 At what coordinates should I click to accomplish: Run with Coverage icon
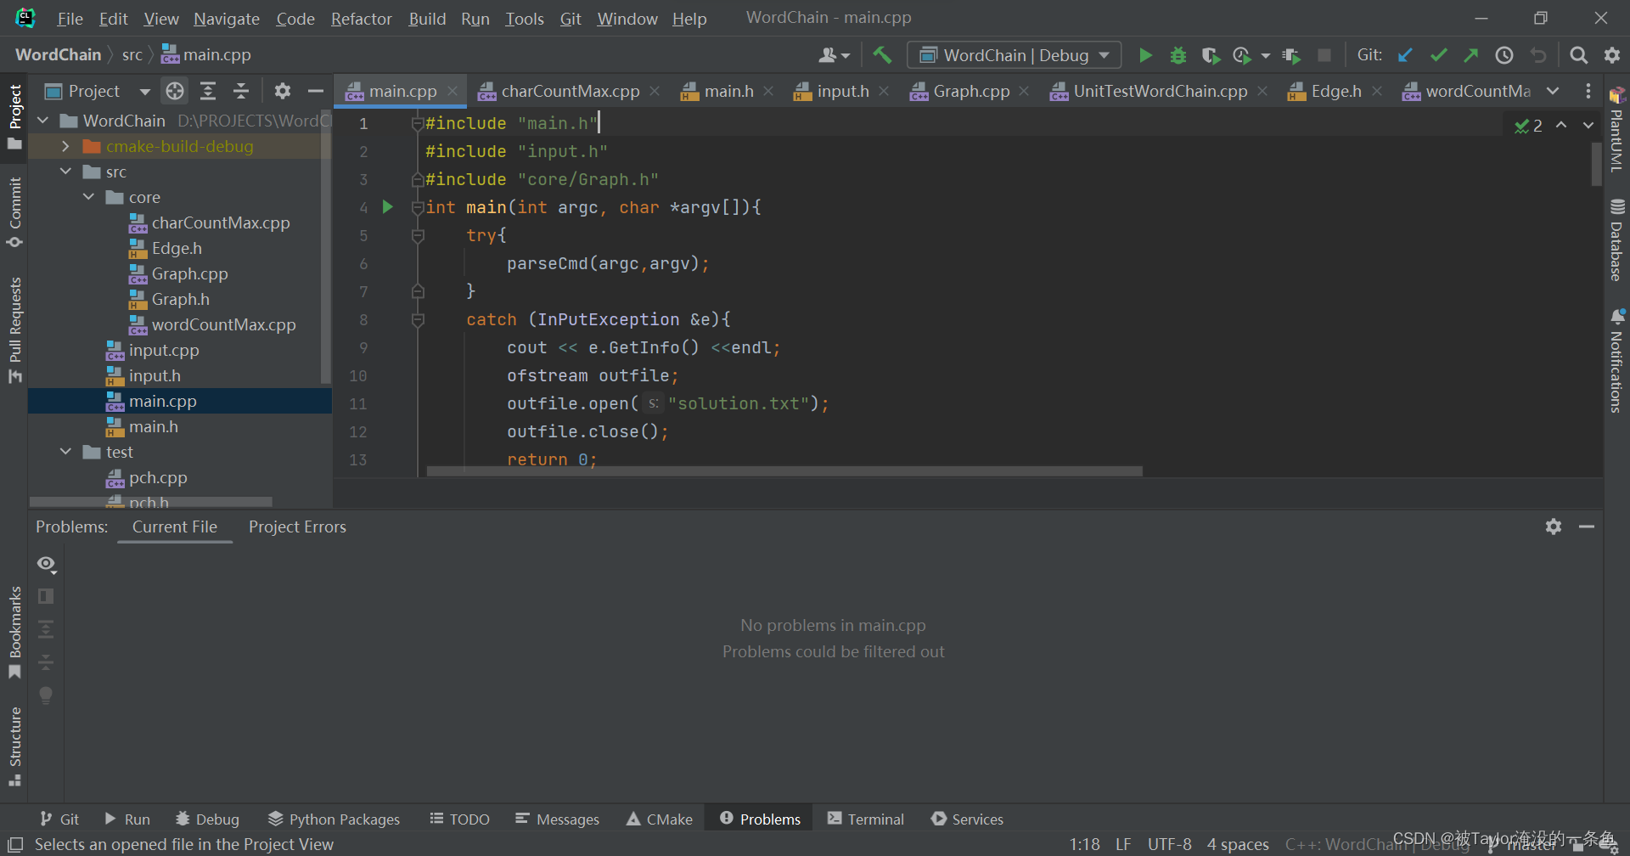click(1211, 55)
